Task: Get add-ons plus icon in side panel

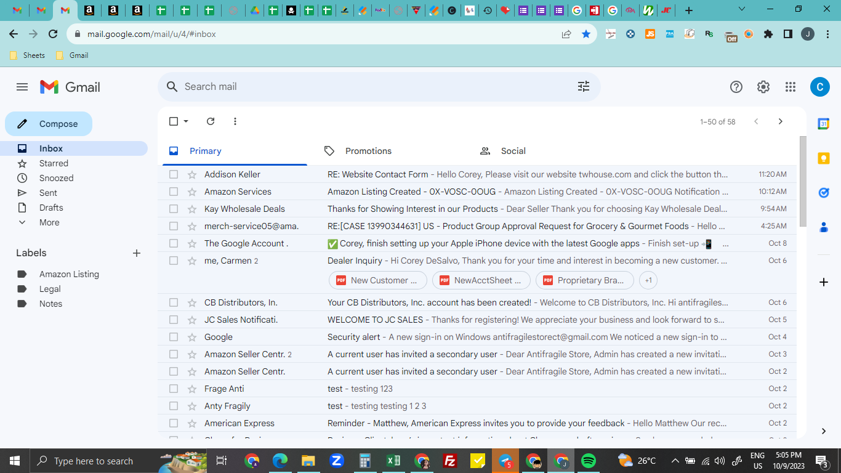Action: pyautogui.click(x=823, y=282)
